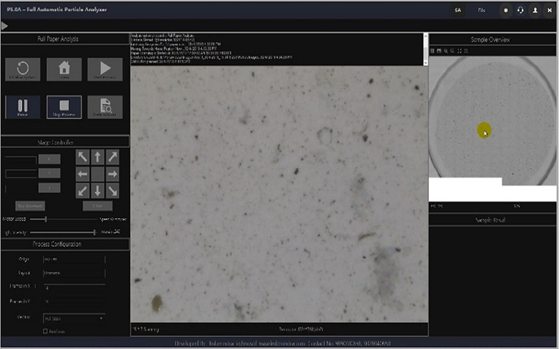
Task: Open the support headset icon
Action: click(x=521, y=10)
